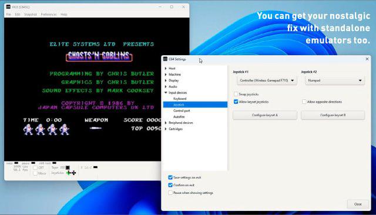
Task: Click the 50.1 fps readout
Action: (21, 170)
